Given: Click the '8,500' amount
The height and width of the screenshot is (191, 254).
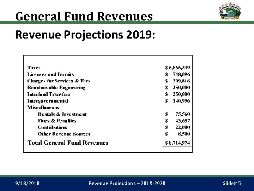Looking at the screenshot, I should [x=184, y=134].
